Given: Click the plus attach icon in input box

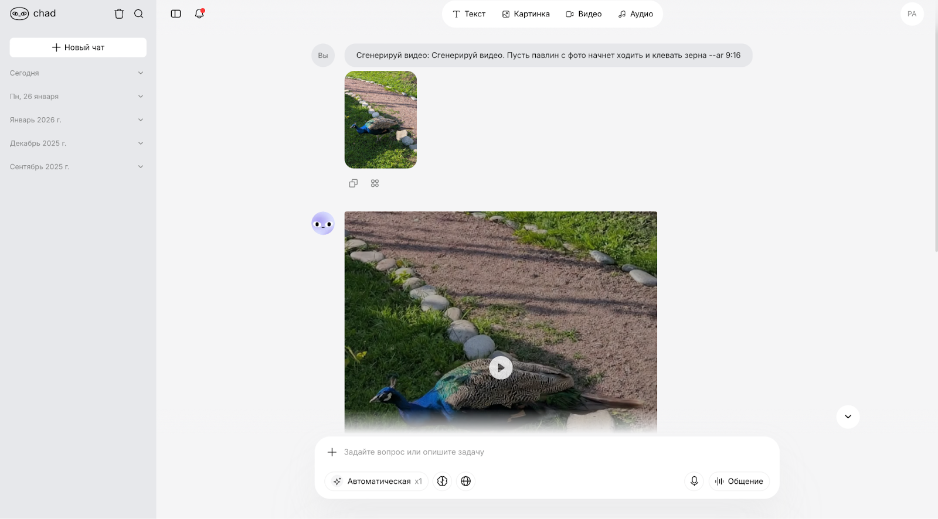Looking at the screenshot, I should pyautogui.click(x=332, y=452).
